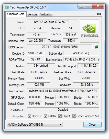Click the NVIDIA SLI Disabled field
Screen dimensions: 109x139
pos(63,110)
